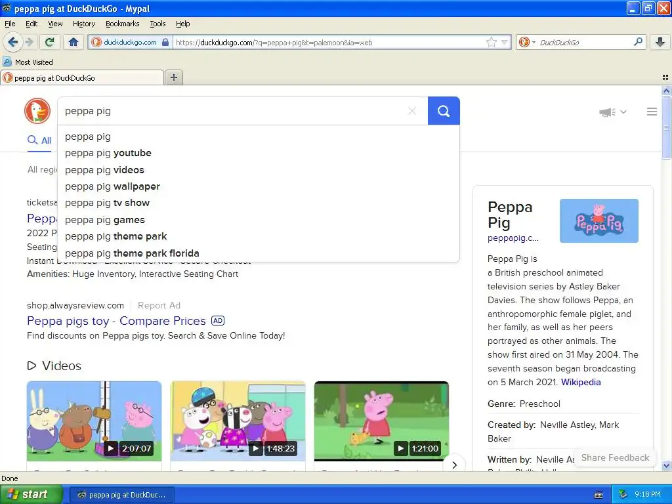Select the Mypal taskbar window button
The height and width of the screenshot is (504, 672).
[x=121, y=495]
